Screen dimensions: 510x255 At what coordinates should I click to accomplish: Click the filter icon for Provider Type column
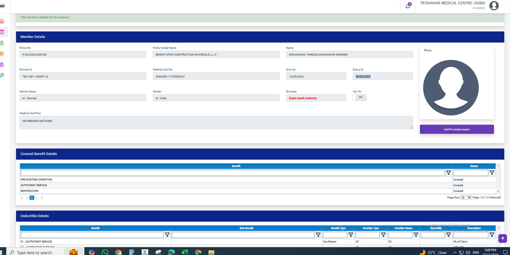[x=383, y=235]
